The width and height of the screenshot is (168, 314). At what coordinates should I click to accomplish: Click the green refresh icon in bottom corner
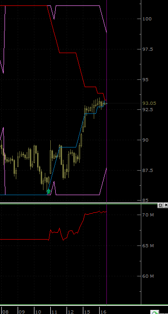tap(155, 312)
